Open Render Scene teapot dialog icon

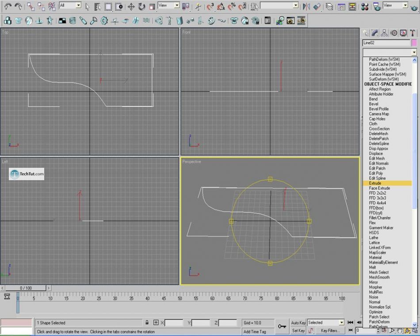(377, 7)
